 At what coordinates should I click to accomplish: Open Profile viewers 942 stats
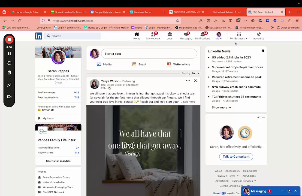coord(58,93)
